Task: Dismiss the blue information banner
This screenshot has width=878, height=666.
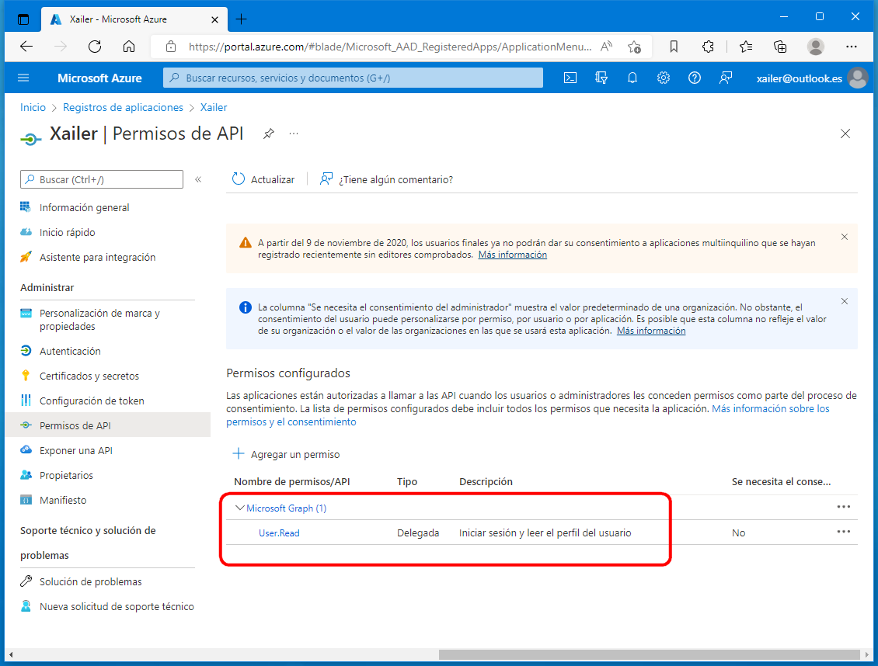Action: tap(845, 301)
